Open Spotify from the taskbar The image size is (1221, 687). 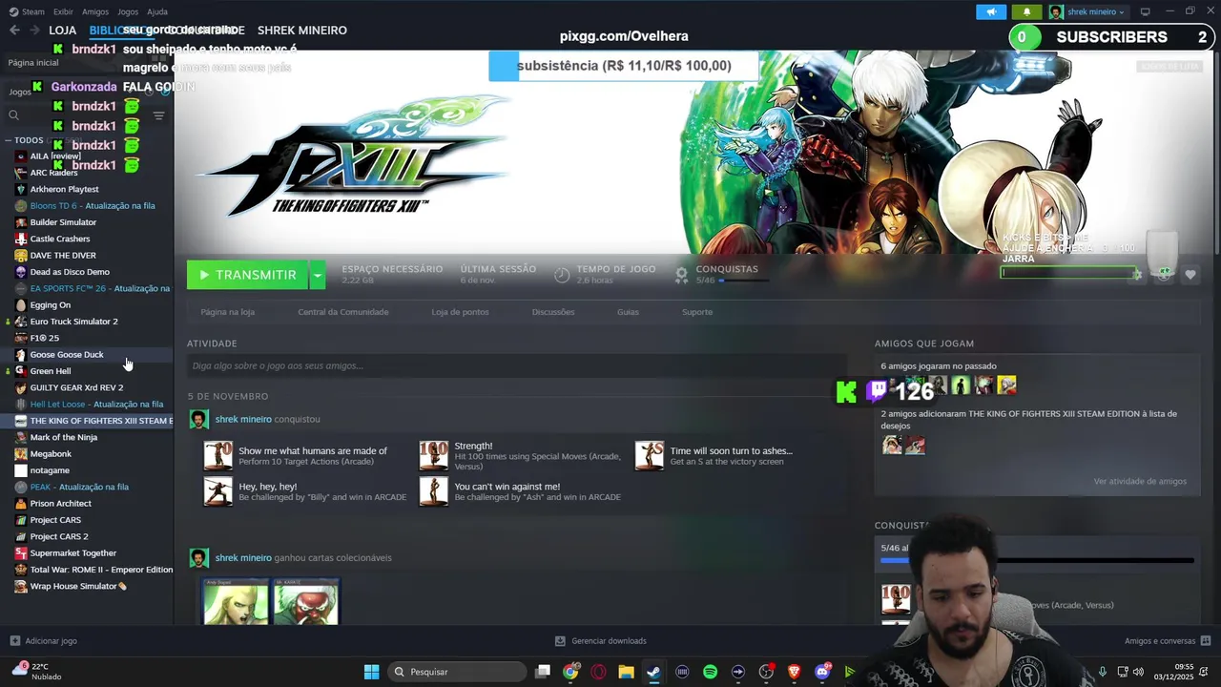710,672
